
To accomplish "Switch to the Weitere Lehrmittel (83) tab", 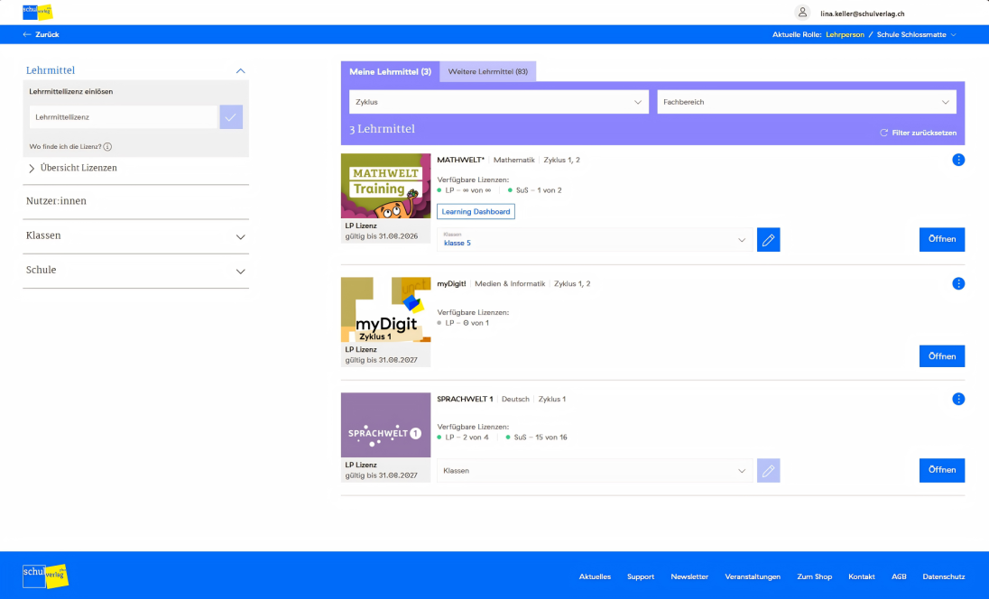I will click(x=487, y=71).
